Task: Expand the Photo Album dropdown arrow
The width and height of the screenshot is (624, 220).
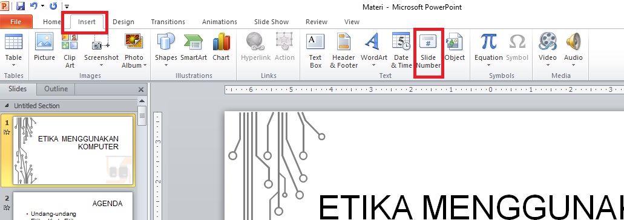Action: [x=145, y=65]
